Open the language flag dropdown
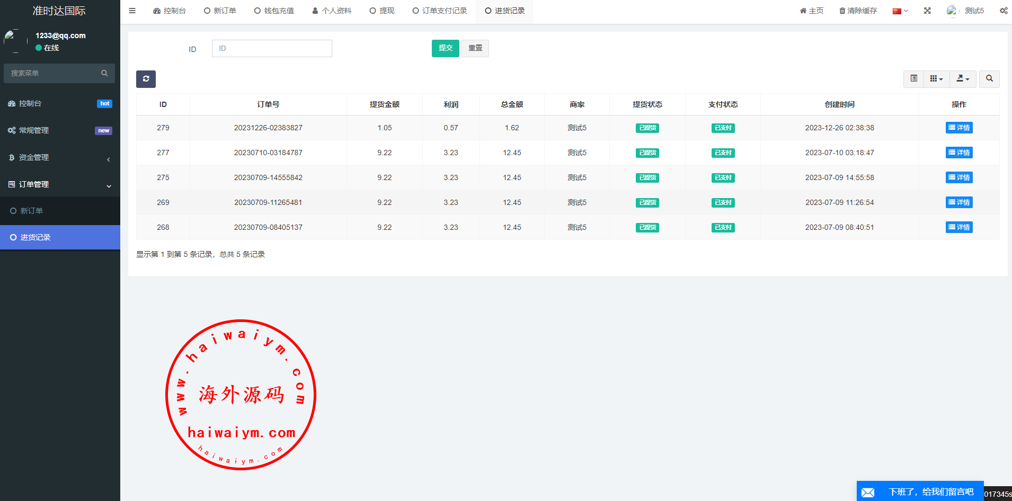This screenshot has width=1012, height=501. 900,11
